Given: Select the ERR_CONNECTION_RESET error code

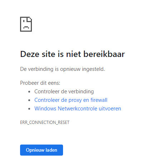Looking at the screenshot, I should (45, 122).
